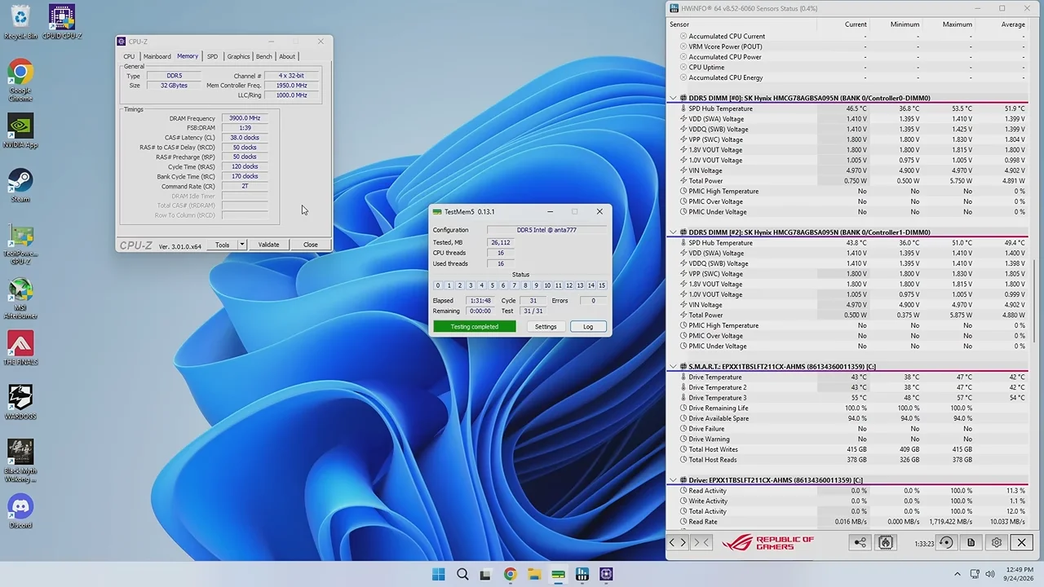Open Google Chrome desktop shortcut
Screen dimensions: 1044x587
pos(20,81)
